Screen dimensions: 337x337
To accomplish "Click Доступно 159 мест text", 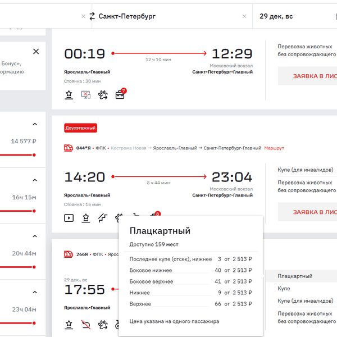I will coord(154,244).
